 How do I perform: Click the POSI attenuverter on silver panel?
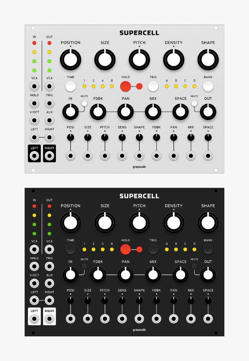[x=71, y=137]
